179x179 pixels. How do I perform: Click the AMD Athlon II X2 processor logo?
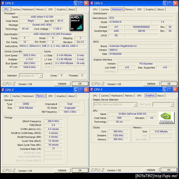76,23
